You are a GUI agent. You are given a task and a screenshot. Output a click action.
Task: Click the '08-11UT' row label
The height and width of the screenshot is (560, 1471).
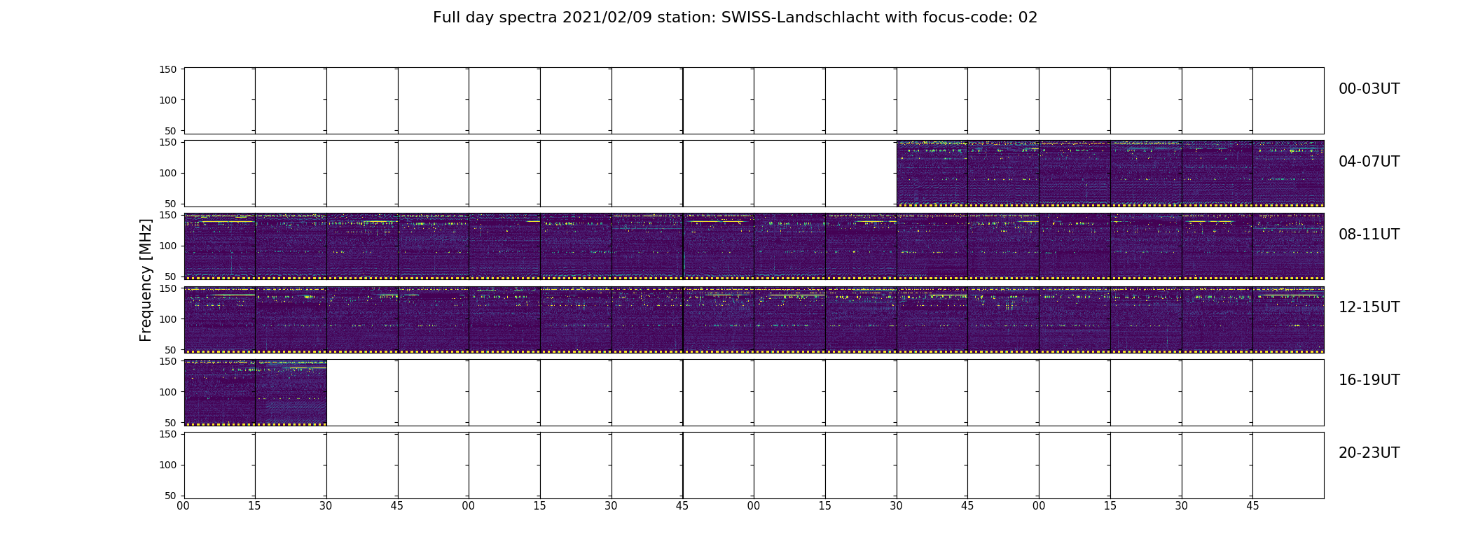pos(1369,234)
